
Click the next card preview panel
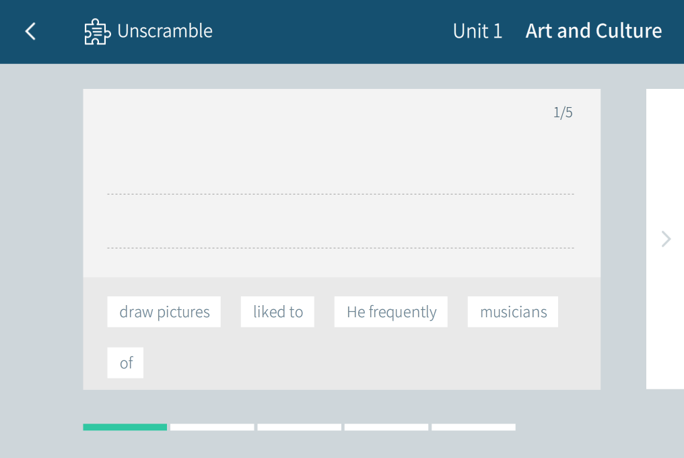(665, 168)
